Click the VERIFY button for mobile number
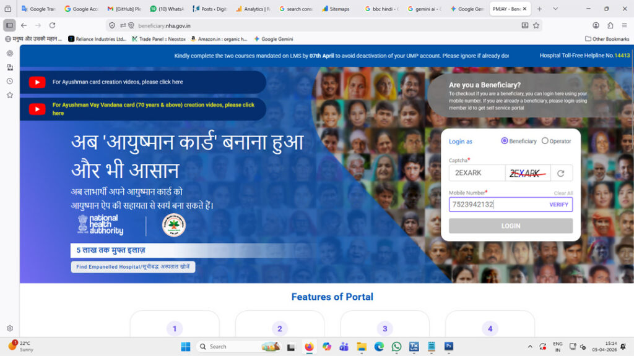Viewport: 634px width, 356px height. click(x=558, y=205)
